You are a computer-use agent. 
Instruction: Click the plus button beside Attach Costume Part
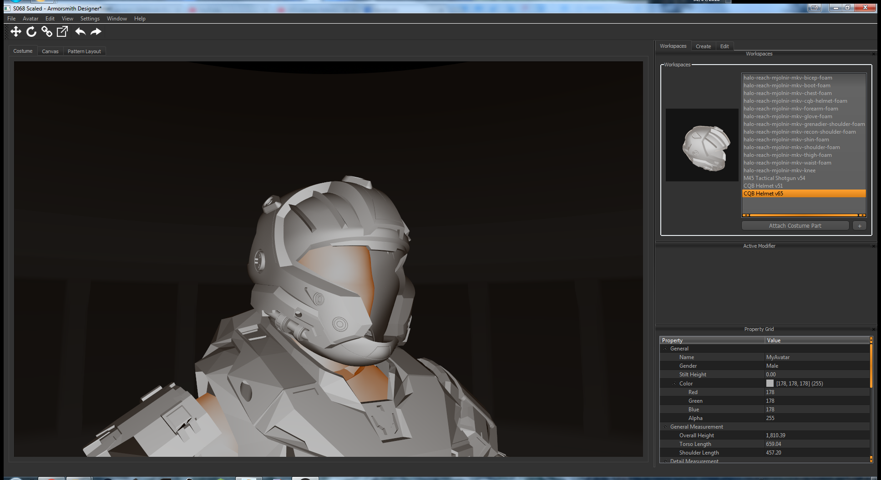(859, 226)
